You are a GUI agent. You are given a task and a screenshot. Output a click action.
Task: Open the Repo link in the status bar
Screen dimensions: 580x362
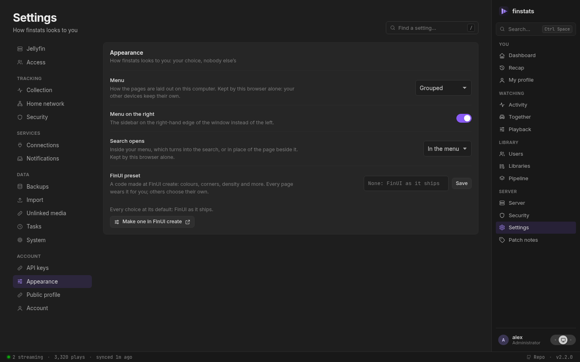click(536, 357)
